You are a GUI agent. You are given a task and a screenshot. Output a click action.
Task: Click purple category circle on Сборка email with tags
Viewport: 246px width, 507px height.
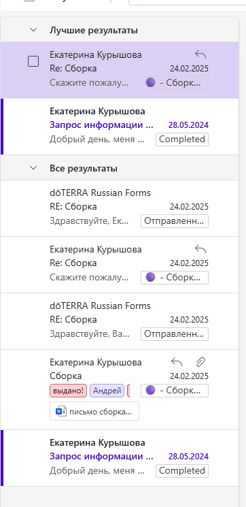pyautogui.click(x=150, y=390)
